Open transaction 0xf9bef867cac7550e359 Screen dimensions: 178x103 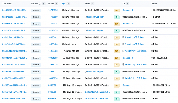pyautogui.click(x=15, y=72)
